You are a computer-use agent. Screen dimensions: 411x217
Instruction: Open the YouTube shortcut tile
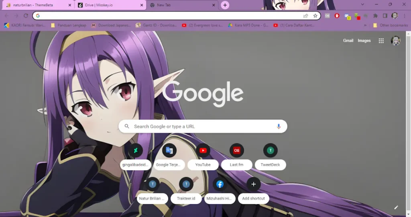pyautogui.click(x=203, y=157)
